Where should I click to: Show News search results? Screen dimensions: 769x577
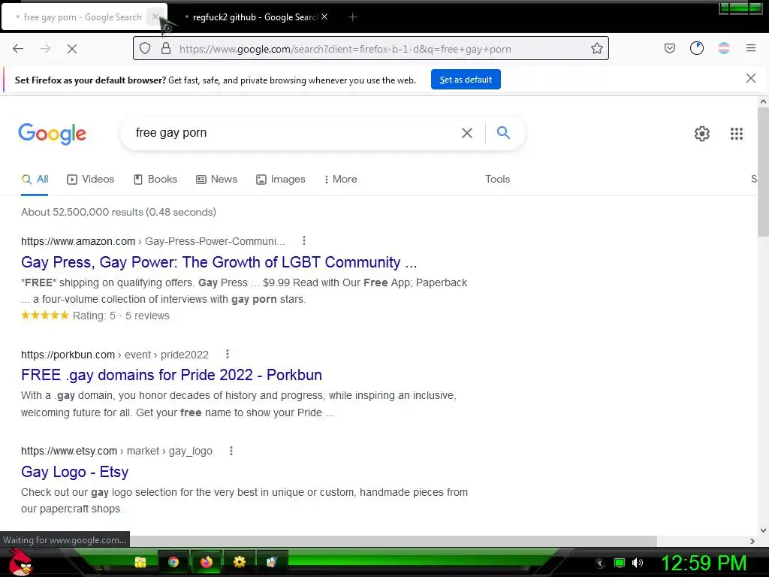[216, 179]
